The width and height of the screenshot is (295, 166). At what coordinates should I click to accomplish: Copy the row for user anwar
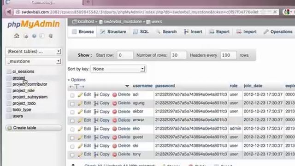pyautogui.click(x=101, y=120)
